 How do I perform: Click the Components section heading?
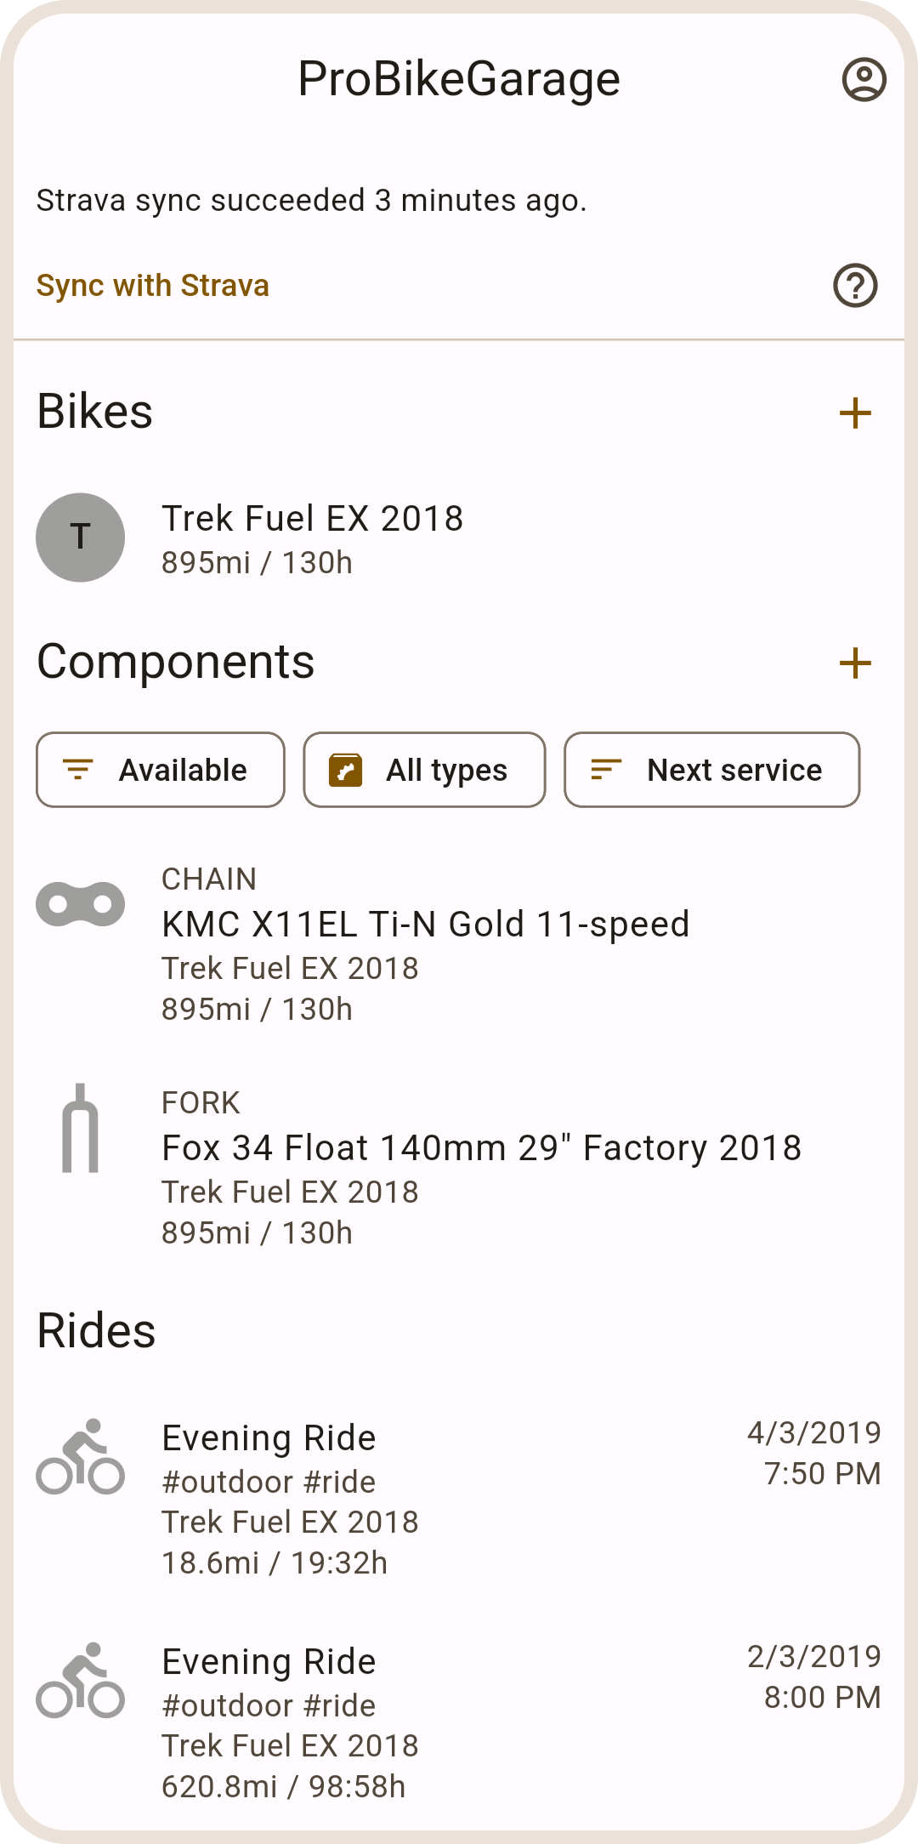176,662
